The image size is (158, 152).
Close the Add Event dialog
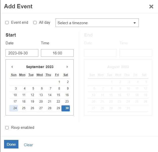151,7
